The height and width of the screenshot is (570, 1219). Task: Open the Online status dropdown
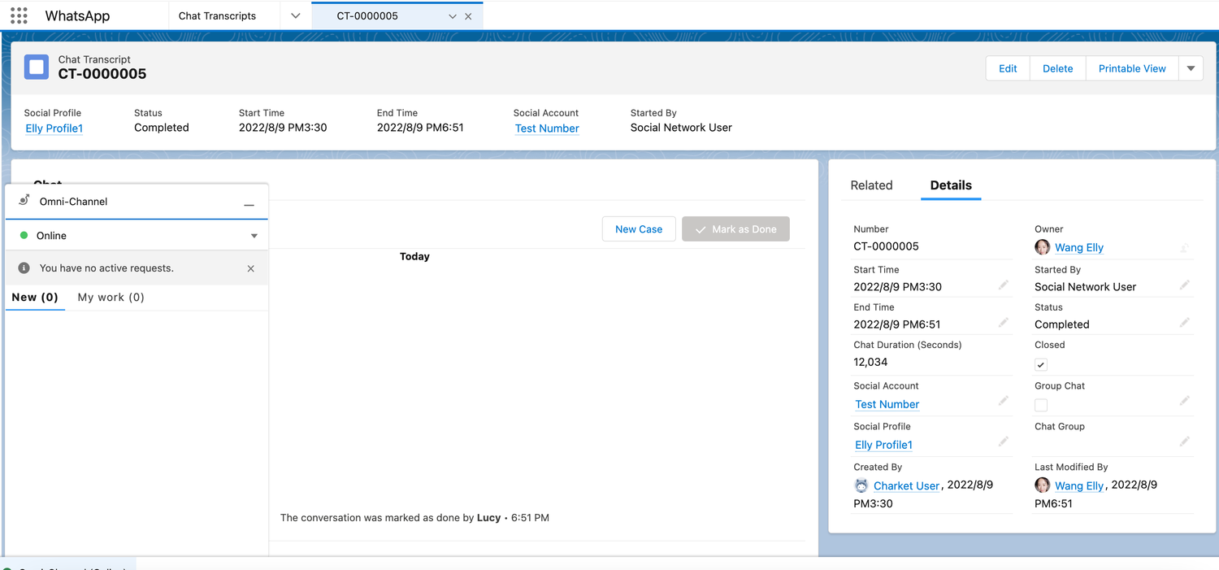[x=254, y=236]
